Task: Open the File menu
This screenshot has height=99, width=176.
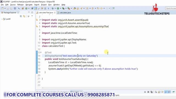Action: point(2,5)
